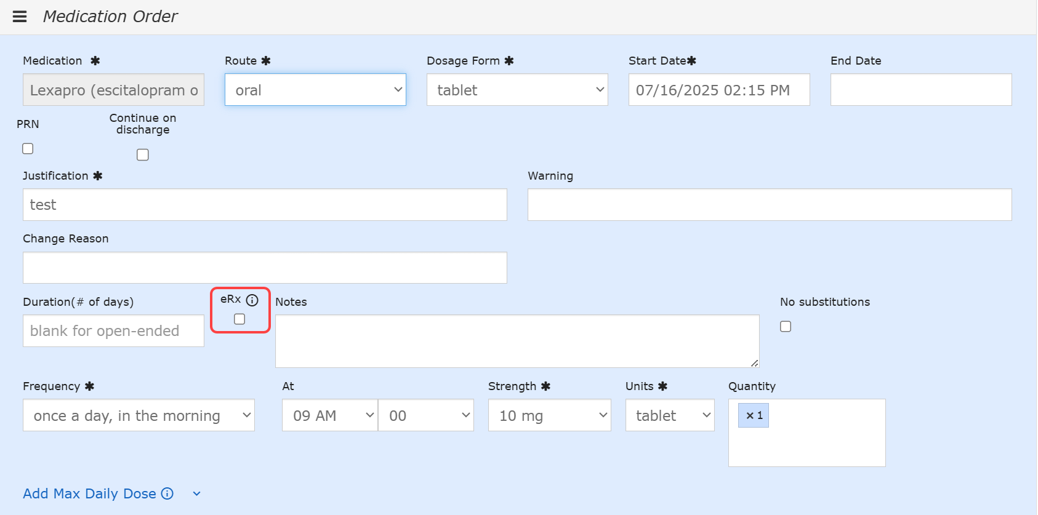This screenshot has width=1038, height=515.
Task: Open the hamburger menu icon
Action: (x=20, y=17)
